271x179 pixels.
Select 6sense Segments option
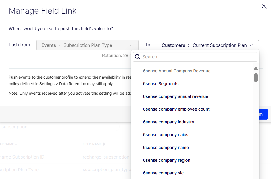point(161,84)
